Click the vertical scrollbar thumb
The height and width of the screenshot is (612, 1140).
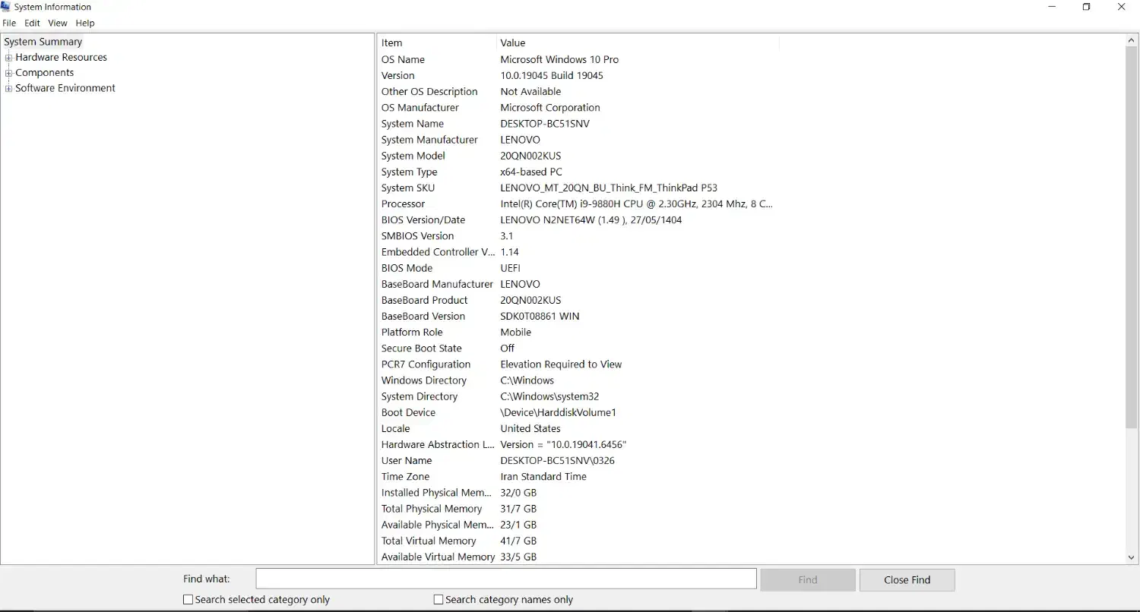pyautogui.click(x=1131, y=238)
